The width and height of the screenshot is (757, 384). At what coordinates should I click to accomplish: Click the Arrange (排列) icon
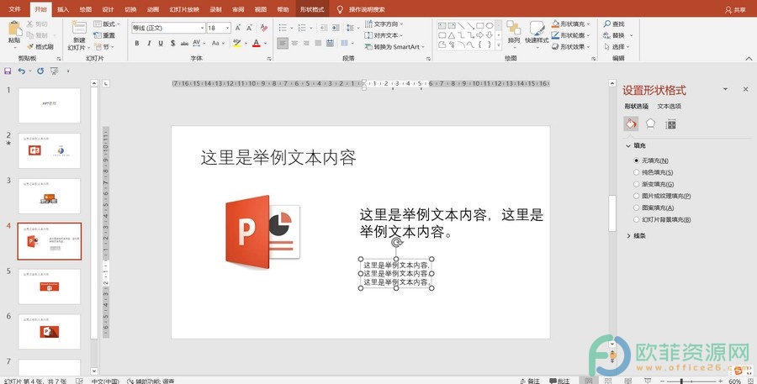click(x=514, y=28)
